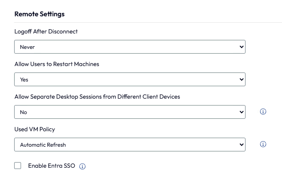Screen dimensions: 282x178
Task: Click the Used VM Policy label
Action: pyautogui.click(x=35, y=129)
